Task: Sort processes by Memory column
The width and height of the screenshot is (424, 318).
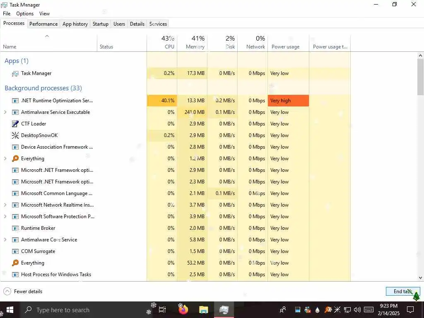Action: tap(192, 43)
